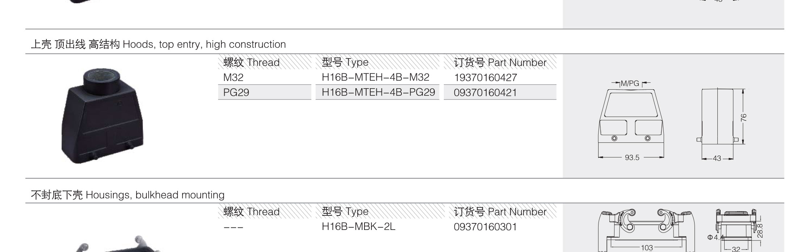Click type H16B-MTEH-4B-M32
Screen dimensions: 792x252
(375, 77)
